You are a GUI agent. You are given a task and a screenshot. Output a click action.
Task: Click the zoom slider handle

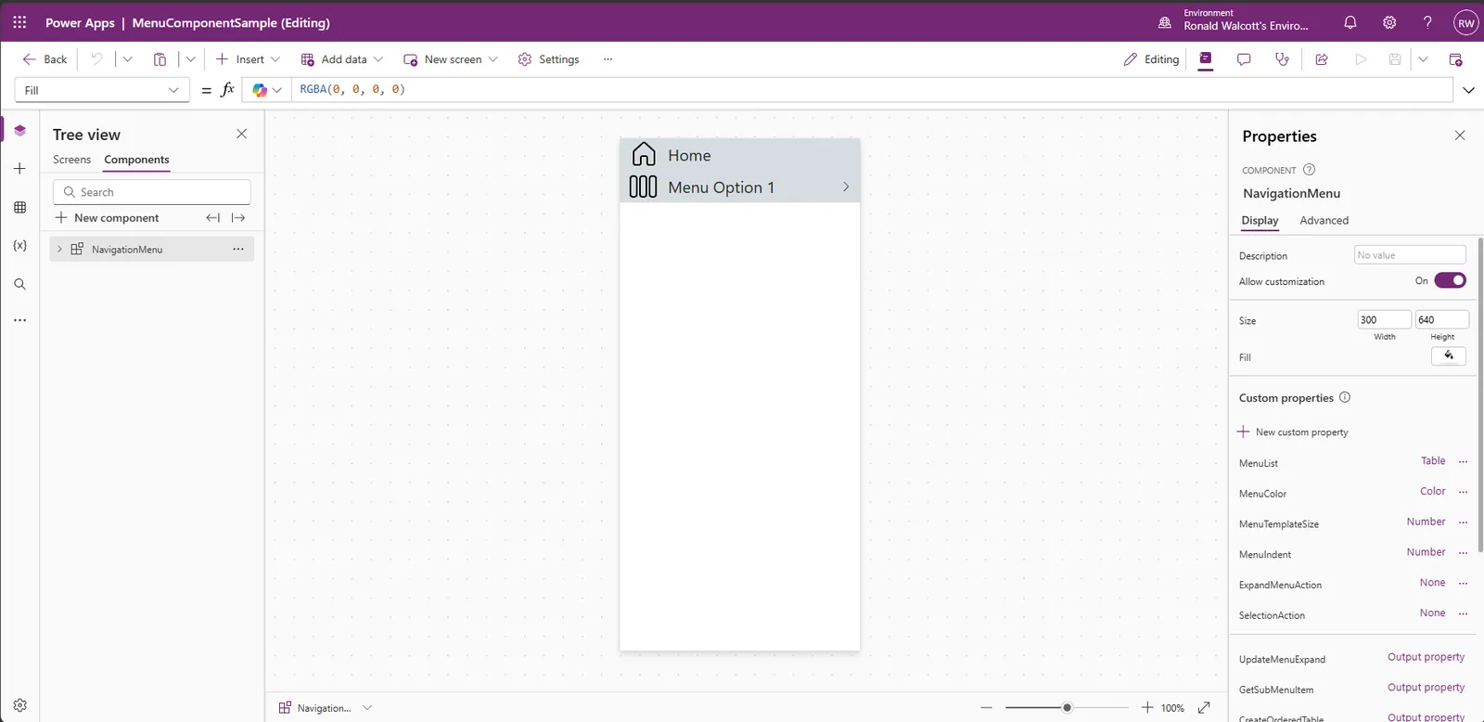click(x=1067, y=707)
